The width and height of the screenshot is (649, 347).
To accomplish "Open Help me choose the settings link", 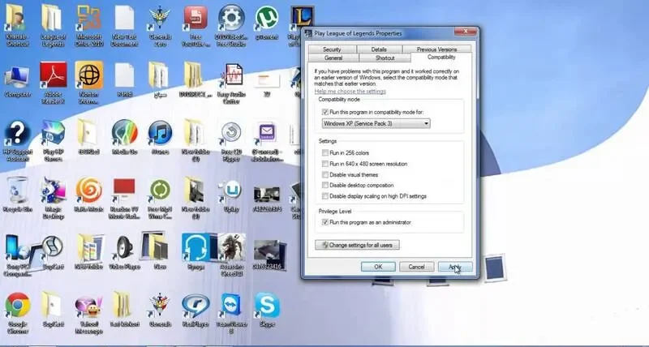I will (350, 91).
